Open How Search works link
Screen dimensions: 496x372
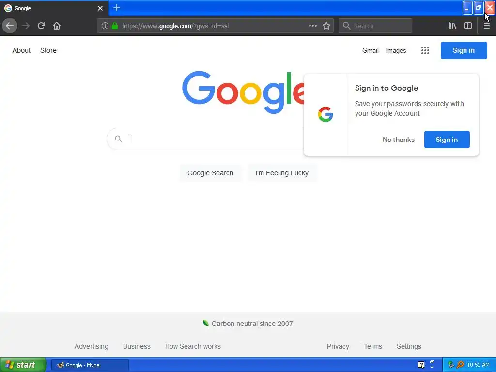point(193,346)
